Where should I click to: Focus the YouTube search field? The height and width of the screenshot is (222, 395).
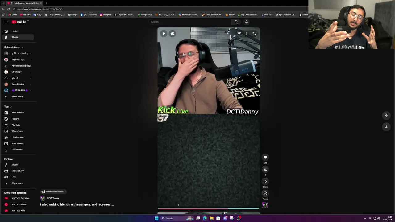click(190, 22)
